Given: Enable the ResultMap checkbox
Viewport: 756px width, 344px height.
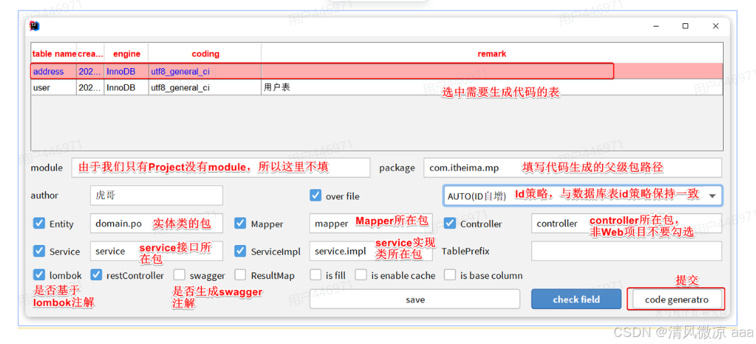Looking at the screenshot, I should [x=240, y=275].
